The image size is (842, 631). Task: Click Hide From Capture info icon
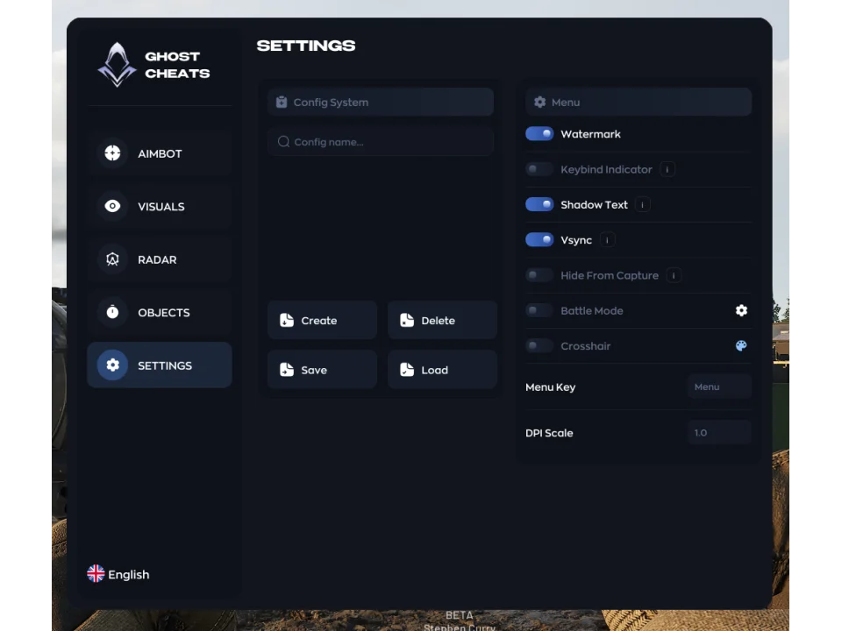pyautogui.click(x=674, y=275)
